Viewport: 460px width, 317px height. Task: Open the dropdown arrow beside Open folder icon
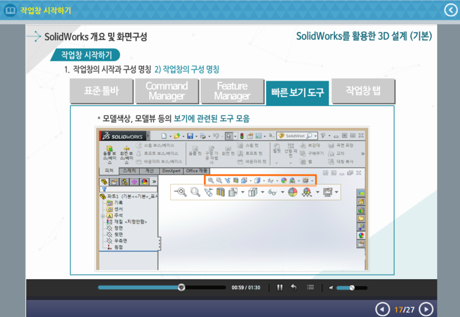(x=183, y=136)
